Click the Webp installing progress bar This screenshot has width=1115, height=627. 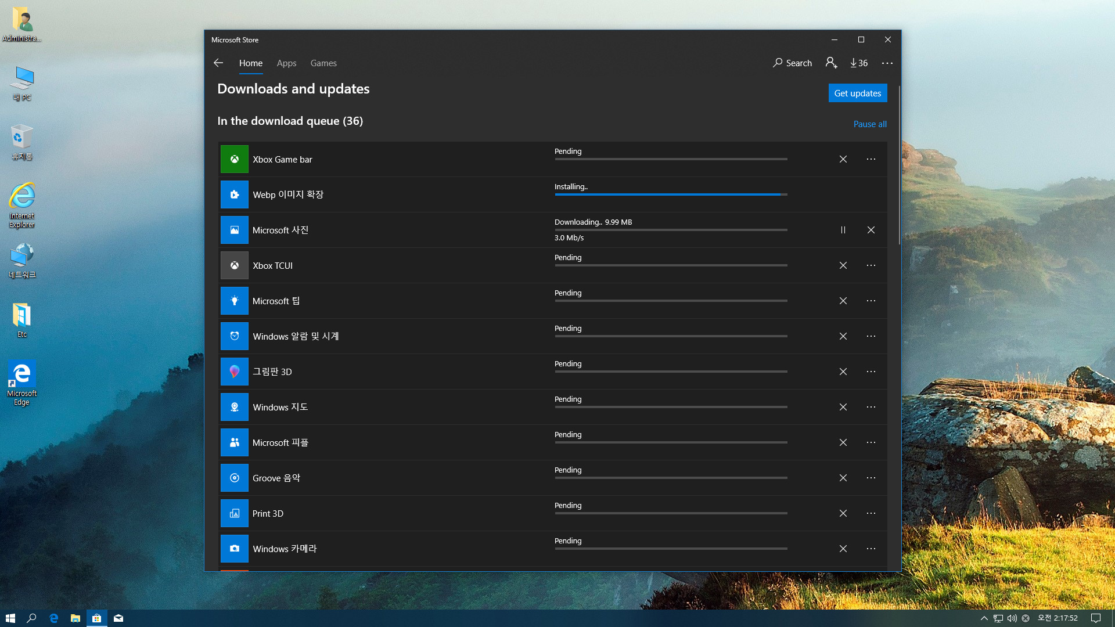(x=671, y=194)
